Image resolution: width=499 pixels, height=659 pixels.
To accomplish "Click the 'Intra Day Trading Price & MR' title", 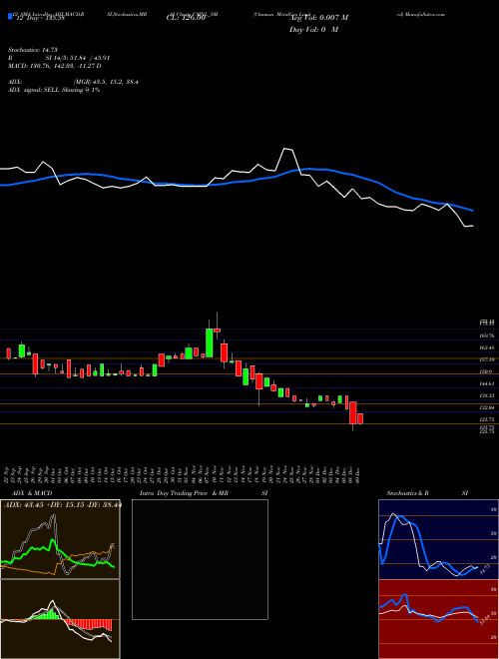I will point(184,493).
